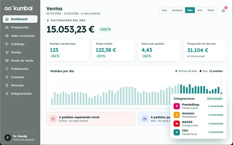This screenshot has height=145, width=233.
Task: Switch period to Total
Action: click(x=210, y=10)
